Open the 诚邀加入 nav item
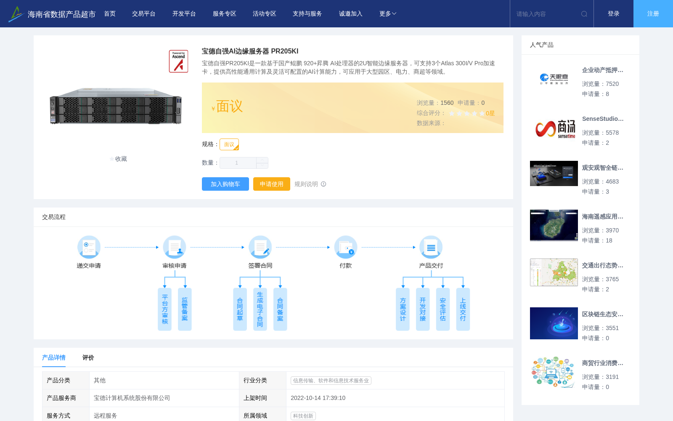 point(351,14)
